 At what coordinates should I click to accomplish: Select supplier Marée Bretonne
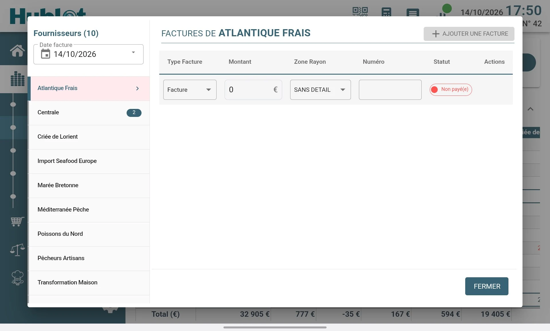(x=89, y=186)
